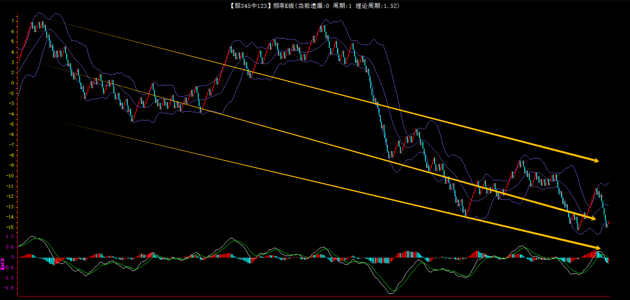Click the 7 label on price axis
Image resolution: width=630 pixels, height=300 pixels.
pyautogui.click(x=13, y=21)
